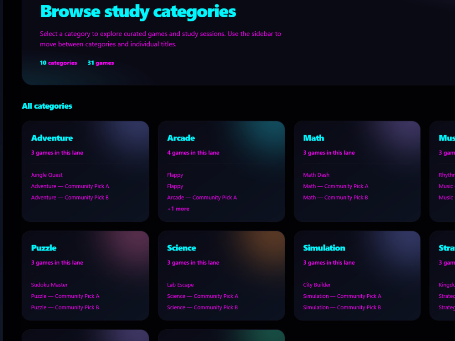
Task: Open Math — Community Pick A
Action: 336,186
